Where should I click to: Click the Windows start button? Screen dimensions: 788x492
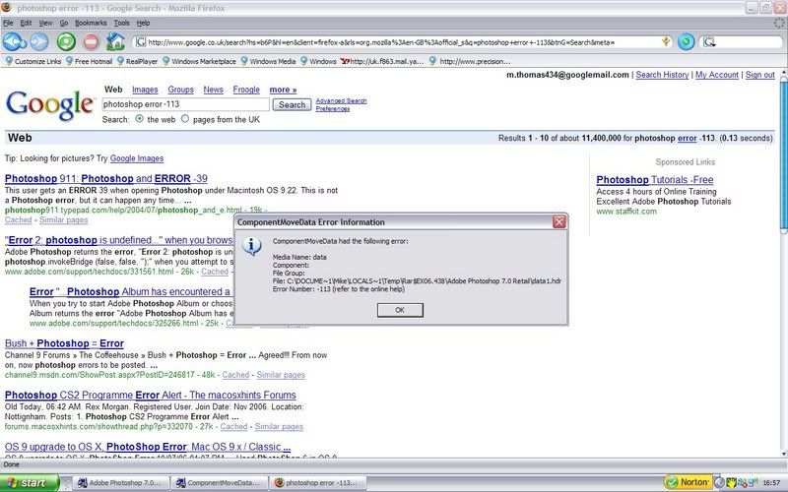click(30, 482)
